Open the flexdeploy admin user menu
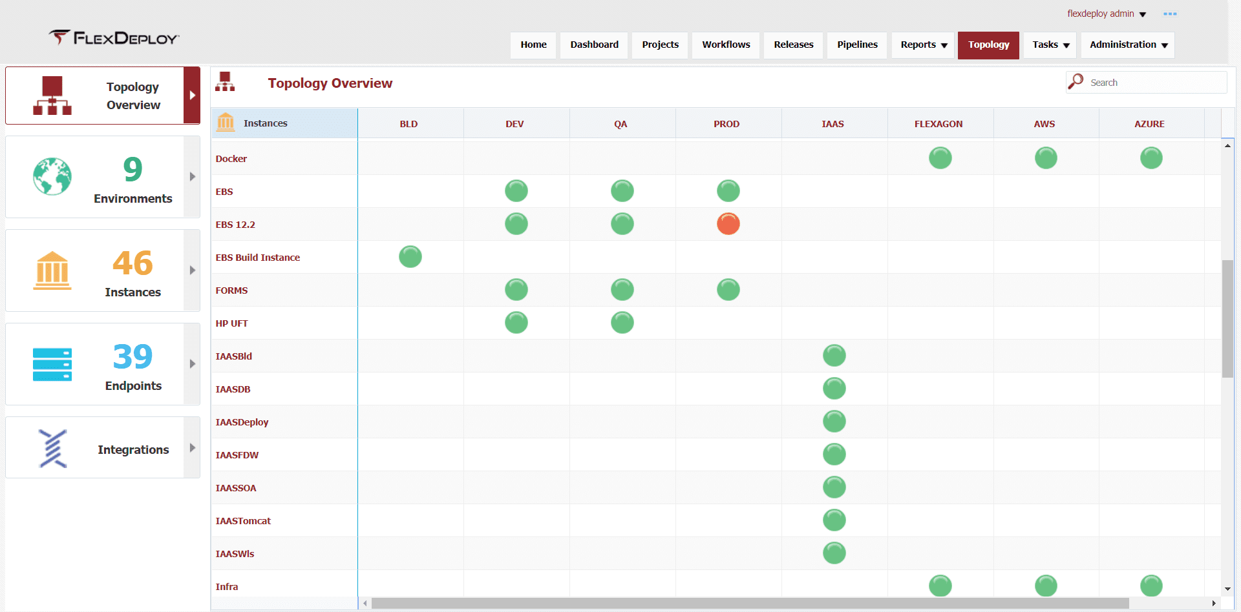Image resolution: width=1241 pixels, height=612 pixels. [x=1107, y=14]
